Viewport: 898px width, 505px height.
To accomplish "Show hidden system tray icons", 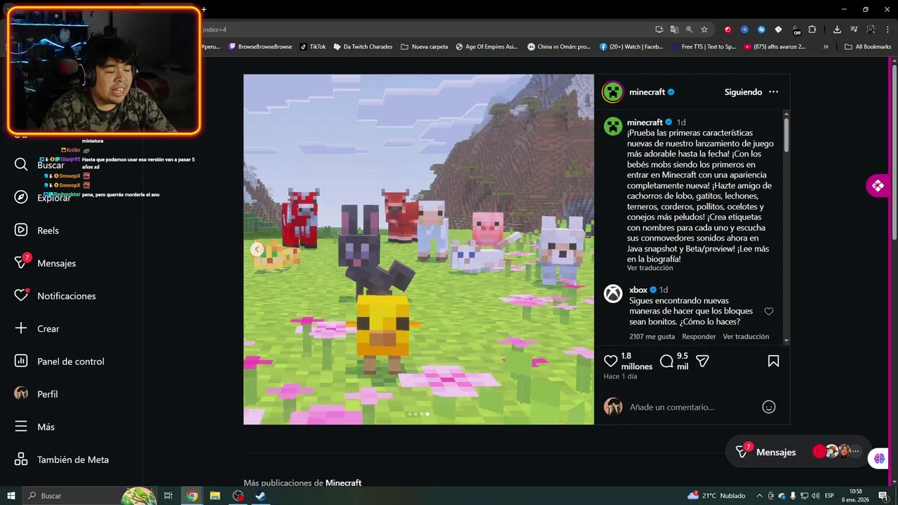I will [x=759, y=496].
